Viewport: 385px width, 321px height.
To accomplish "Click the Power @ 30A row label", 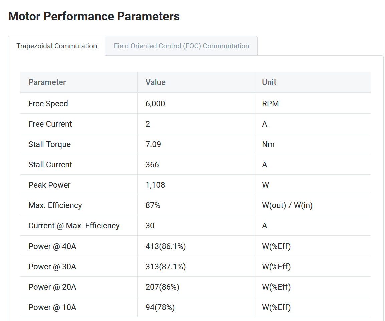I will point(52,267).
